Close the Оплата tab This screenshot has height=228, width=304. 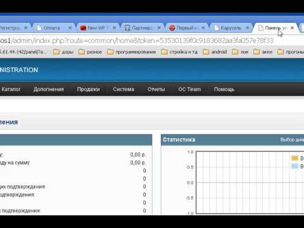click(70, 28)
